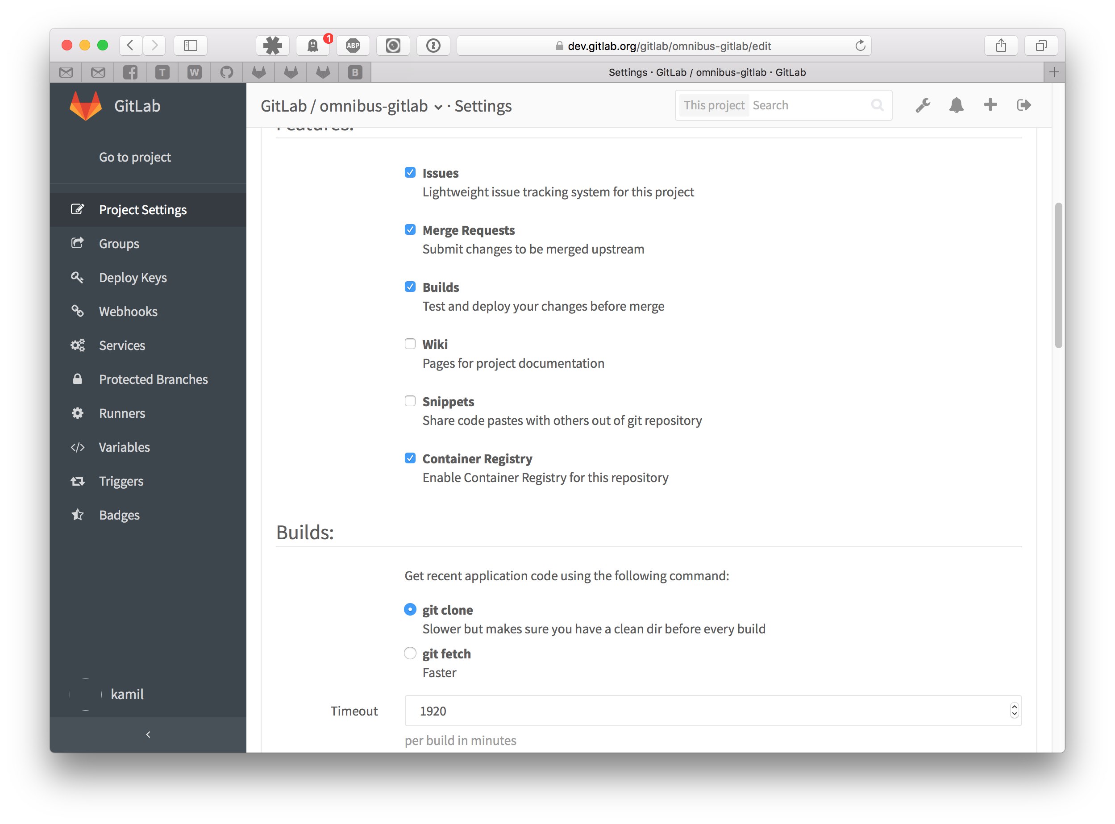The height and width of the screenshot is (824, 1115).
Task: Open Webhooks settings page
Action: [x=148, y=311]
